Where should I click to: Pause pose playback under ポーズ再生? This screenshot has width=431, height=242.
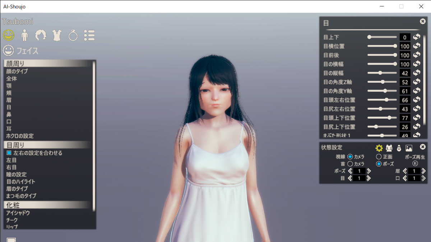tap(415, 163)
